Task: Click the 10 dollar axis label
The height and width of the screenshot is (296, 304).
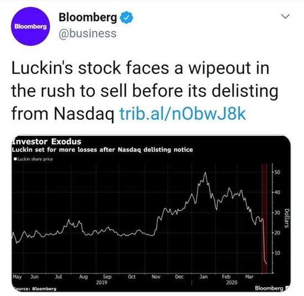Action: click(277, 253)
